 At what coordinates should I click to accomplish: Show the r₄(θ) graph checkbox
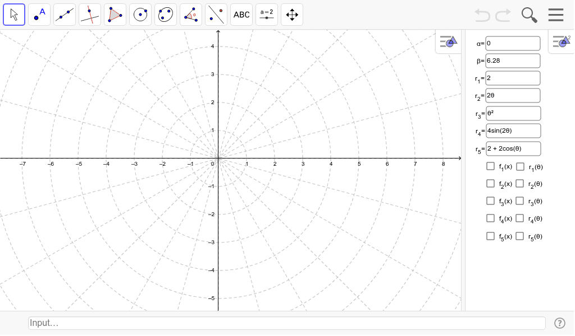(x=519, y=218)
